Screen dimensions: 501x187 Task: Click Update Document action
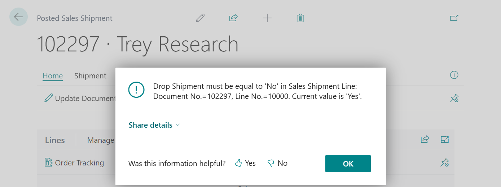(x=80, y=98)
